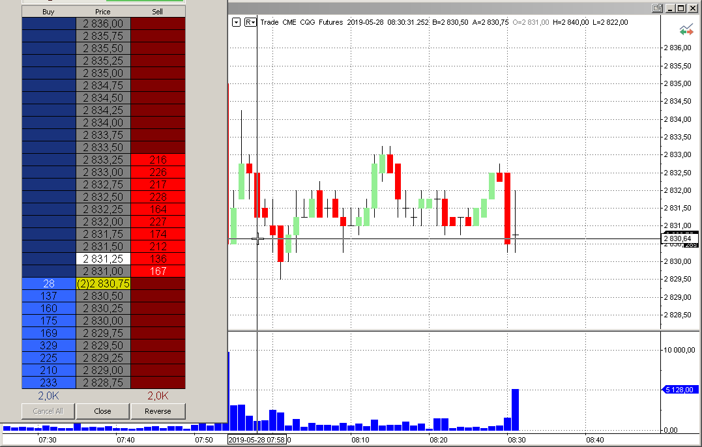
Task: Click sell quantity 227 at 2 832,00
Action: click(x=158, y=222)
